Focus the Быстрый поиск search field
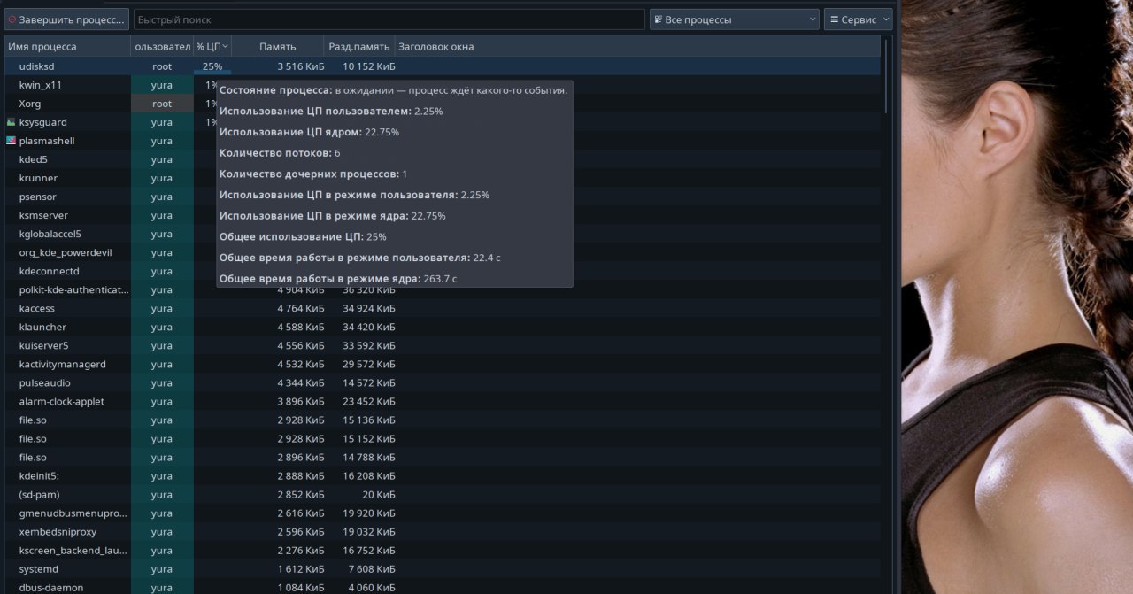The width and height of the screenshot is (1133, 594). [x=389, y=19]
